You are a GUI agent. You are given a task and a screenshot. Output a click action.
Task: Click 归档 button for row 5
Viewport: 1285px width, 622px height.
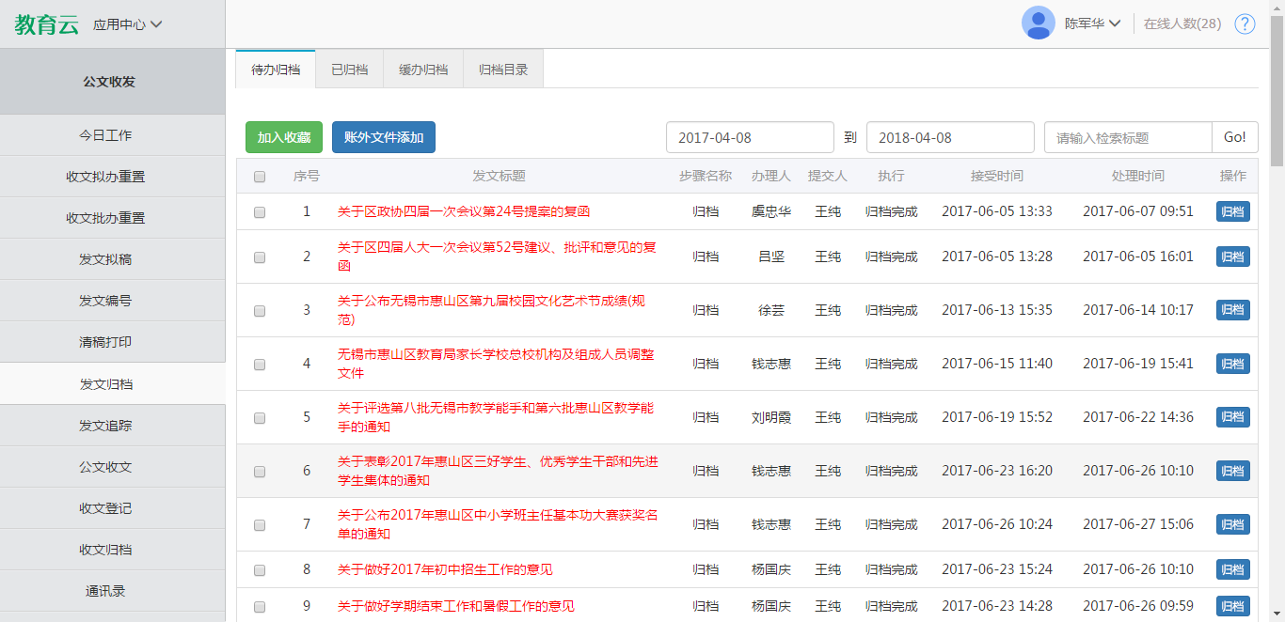1232,417
